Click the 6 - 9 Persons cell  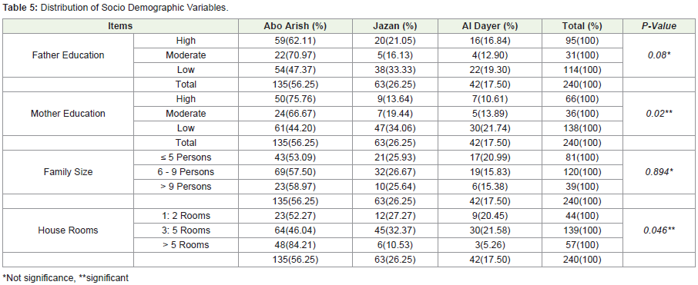click(x=186, y=172)
